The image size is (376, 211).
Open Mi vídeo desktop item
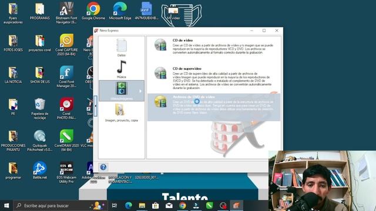point(173,13)
